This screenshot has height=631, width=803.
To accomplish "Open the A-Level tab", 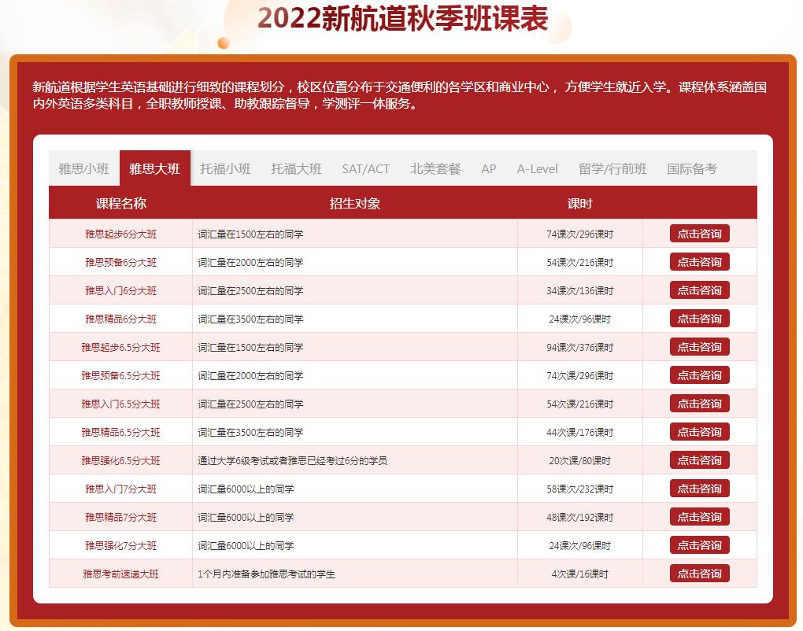I will tap(537, 168).
